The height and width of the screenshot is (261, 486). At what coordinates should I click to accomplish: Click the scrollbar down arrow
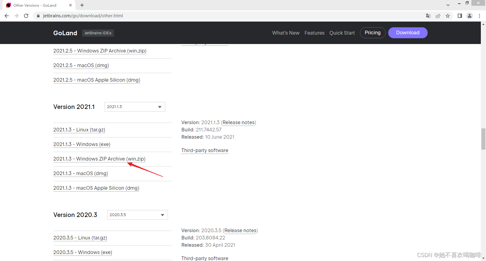[x=483, y=259]
